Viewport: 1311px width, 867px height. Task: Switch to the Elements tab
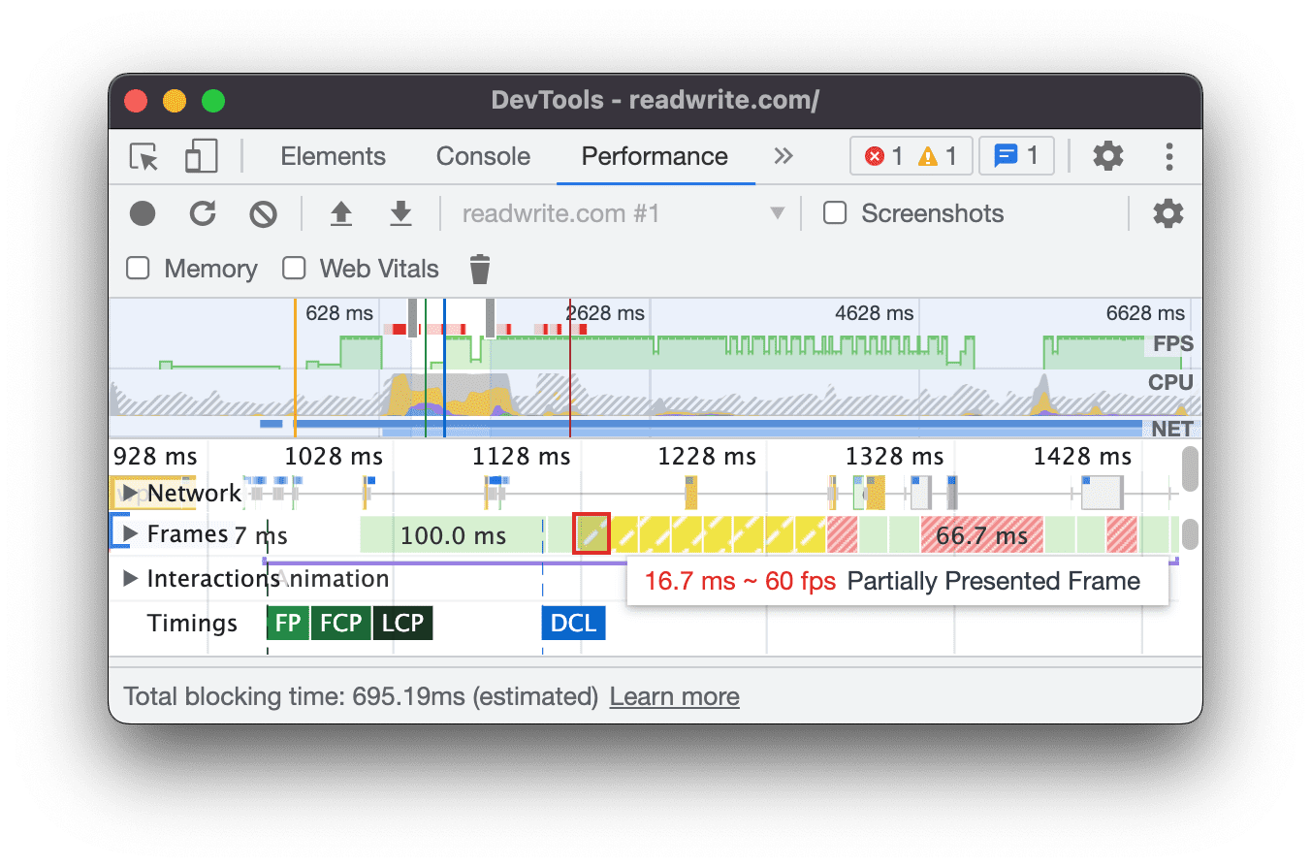333,156
